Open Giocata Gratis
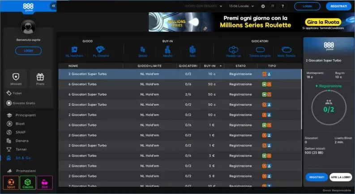This screenshot has width=355, height=194. [21, 103]
